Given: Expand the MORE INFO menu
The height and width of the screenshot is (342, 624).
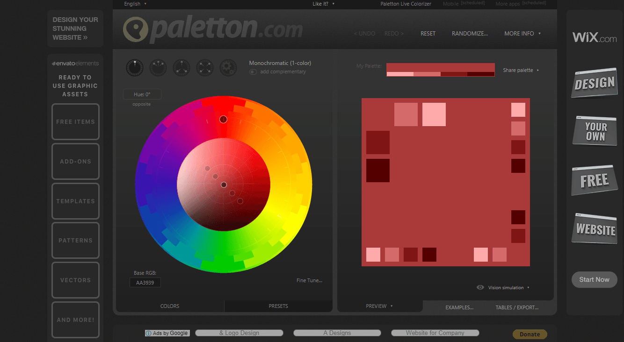Looking at the screenshot, I should (x=522, y=34).
